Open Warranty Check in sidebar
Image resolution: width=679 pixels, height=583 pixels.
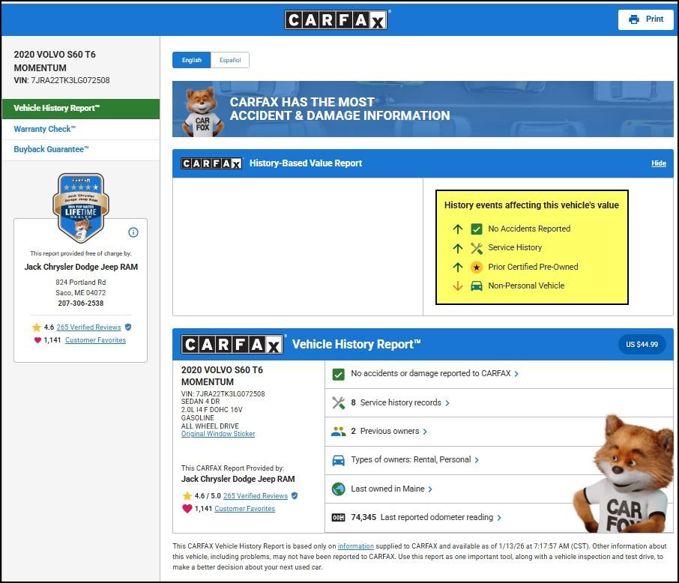(44, 129)
